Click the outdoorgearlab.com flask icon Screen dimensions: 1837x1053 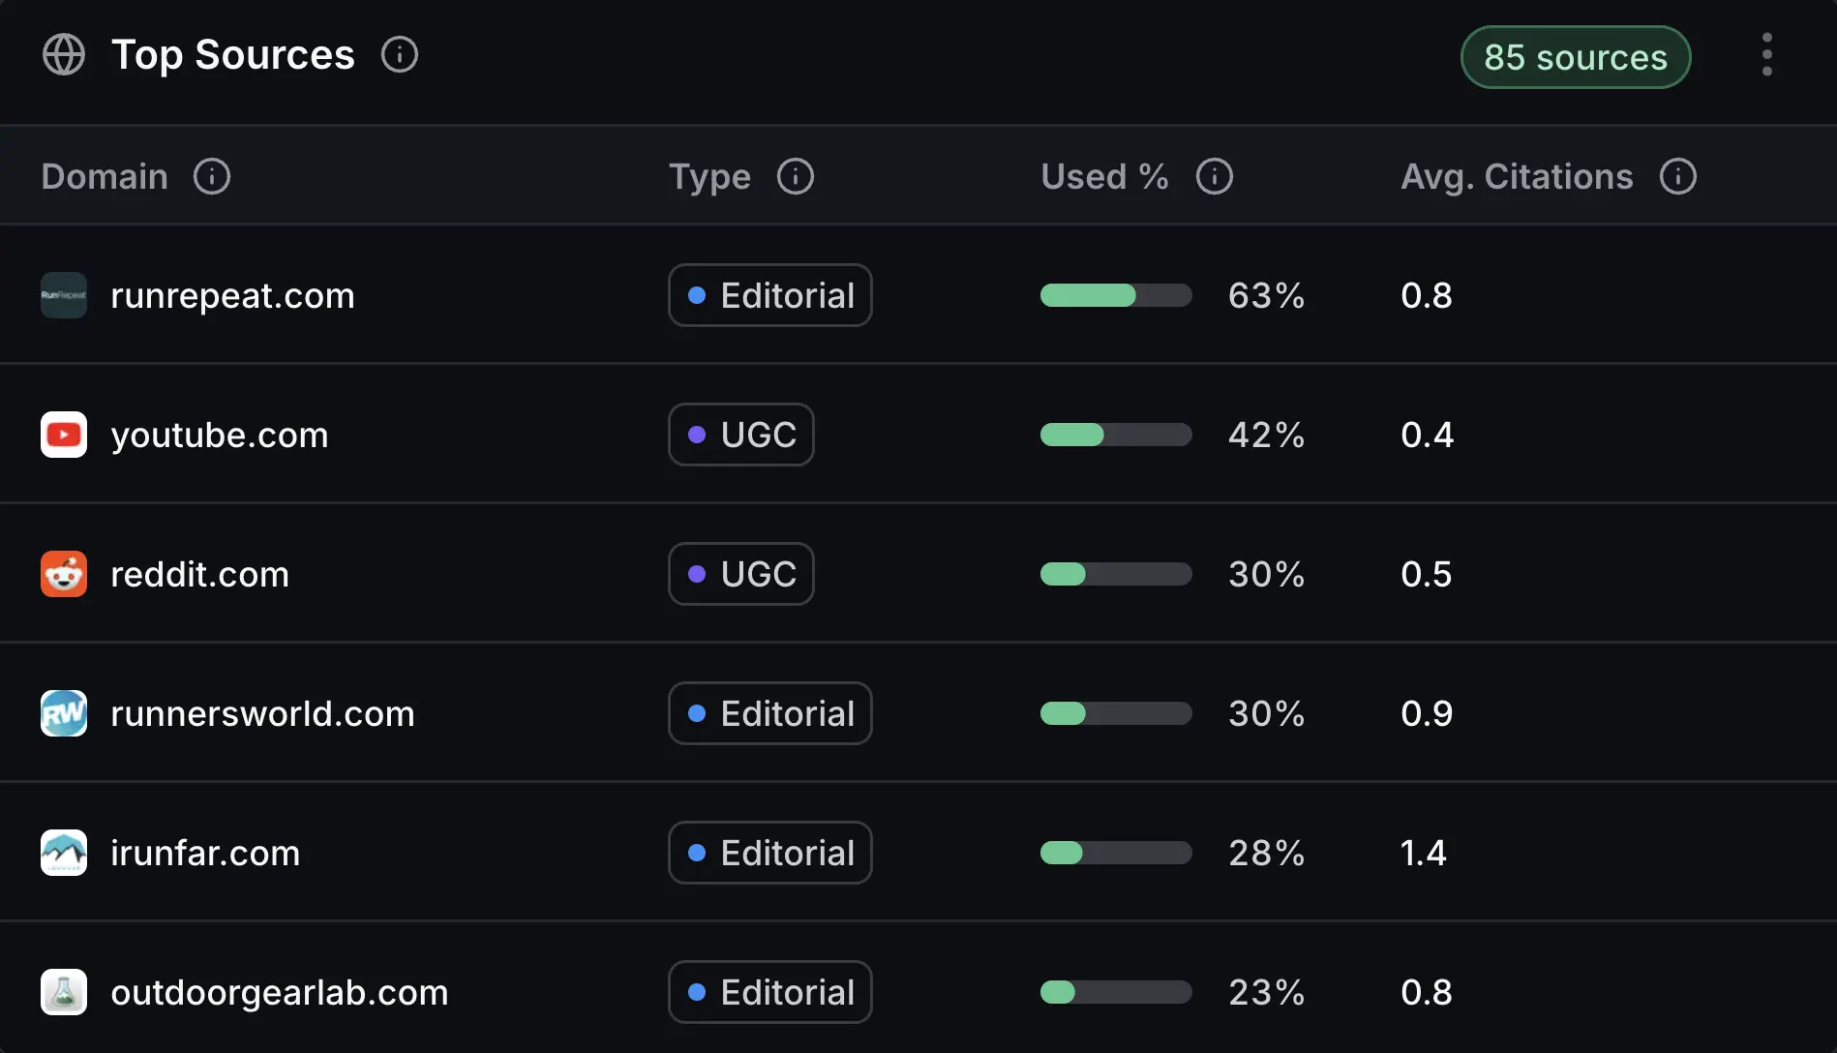63,992
